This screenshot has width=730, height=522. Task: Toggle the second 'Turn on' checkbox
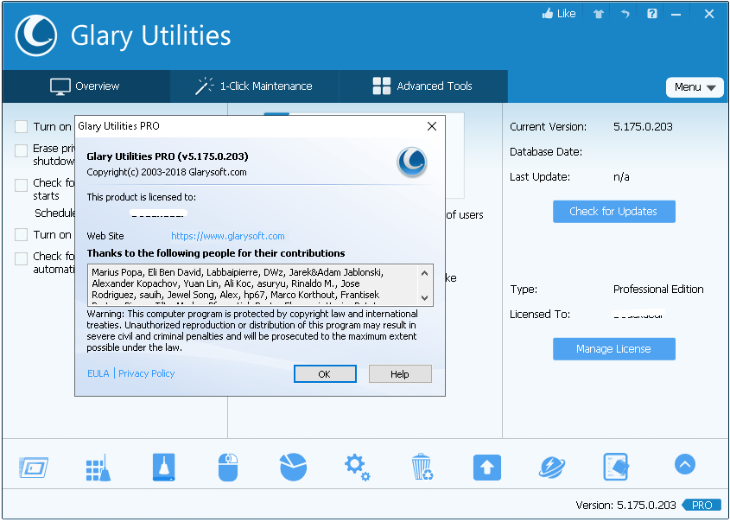[x=21, y=234]
